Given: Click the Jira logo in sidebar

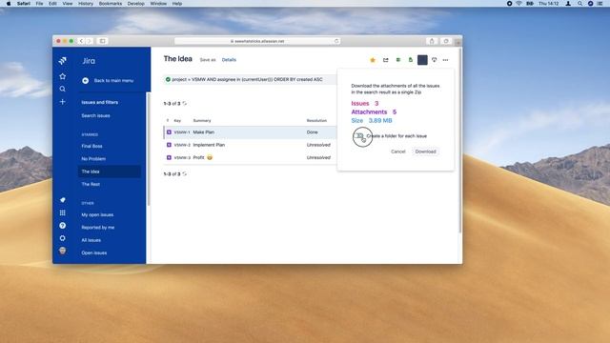Looking at the screenshot, I should [x=62, y=61].
